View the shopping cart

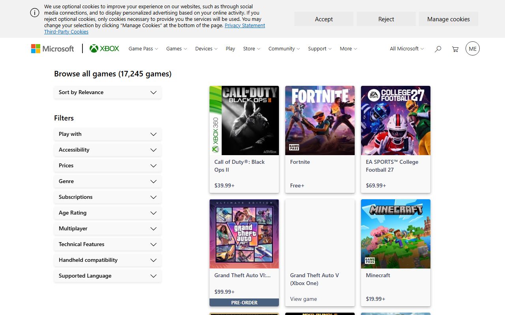[x=455, y=49]
